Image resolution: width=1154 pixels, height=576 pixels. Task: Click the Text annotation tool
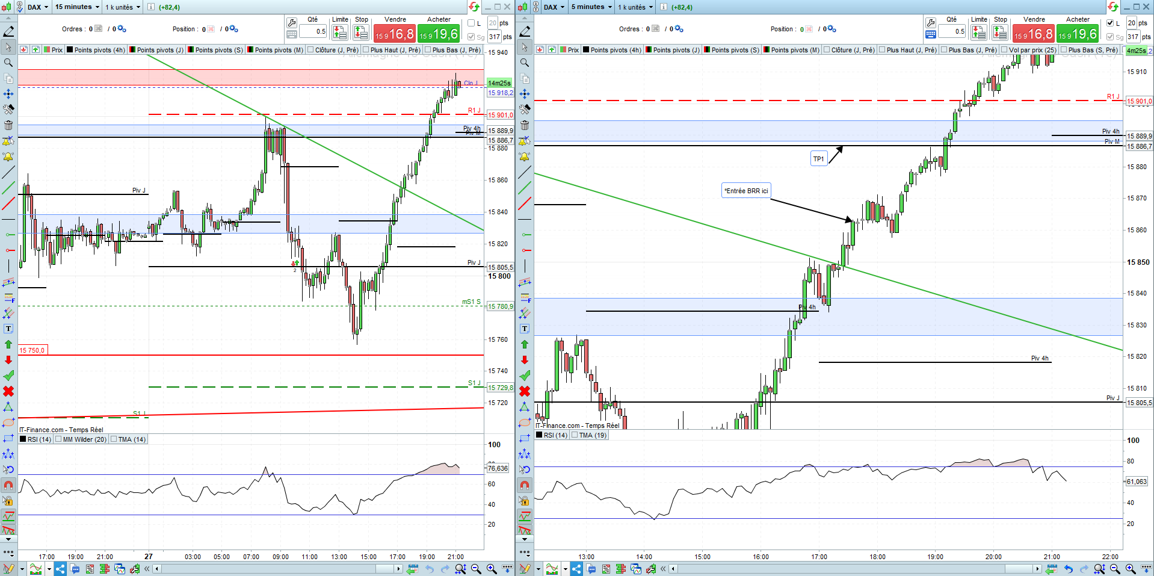pos(8,329)
